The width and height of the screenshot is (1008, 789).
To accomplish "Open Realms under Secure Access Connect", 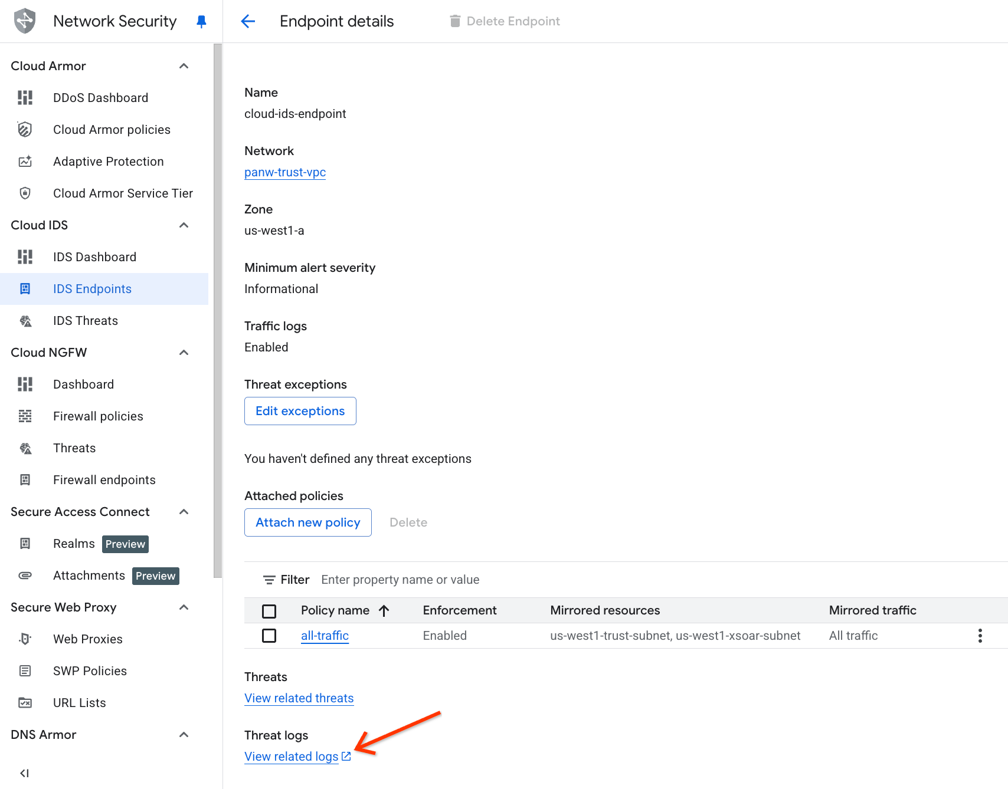I will [74, 544].
